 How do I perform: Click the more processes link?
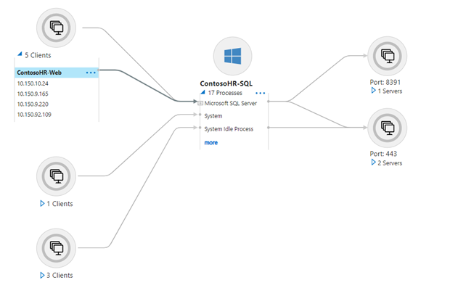[211, 143]
